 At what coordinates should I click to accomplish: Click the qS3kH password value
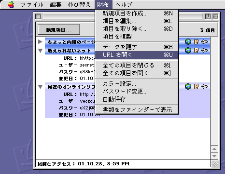click(x=87, y=72)
